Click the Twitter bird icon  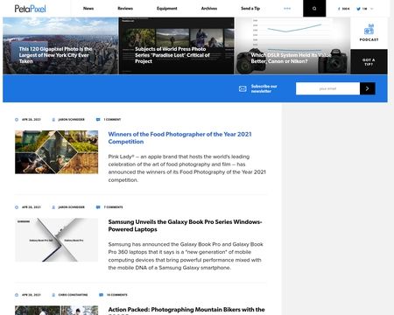point(358,9)
